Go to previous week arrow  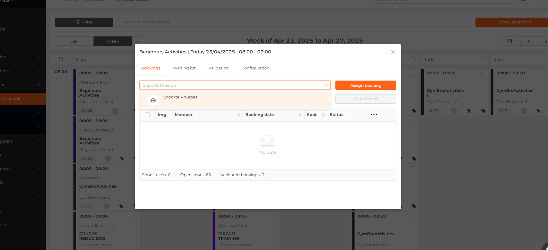coord(529,41)
